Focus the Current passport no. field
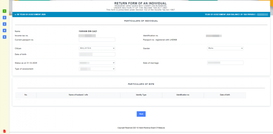Viewport: 273px width, 134px height. pos(97,40)
